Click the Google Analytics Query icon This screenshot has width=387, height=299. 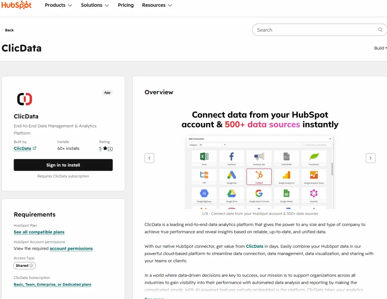[314, 175]
